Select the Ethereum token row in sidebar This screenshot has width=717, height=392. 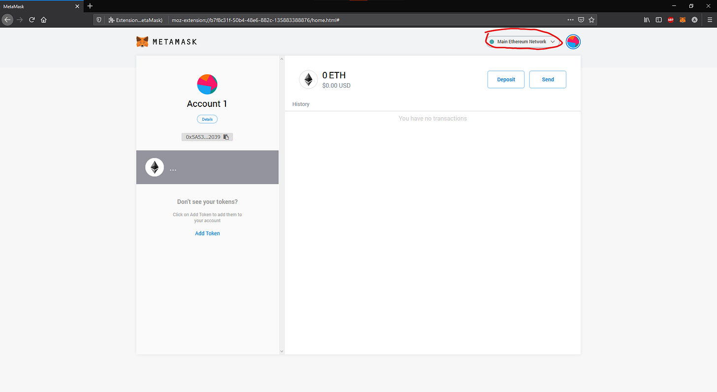tap(207, 167)
